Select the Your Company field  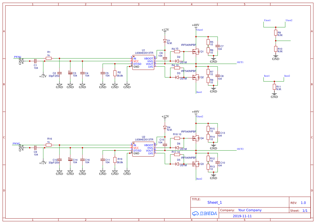[250, 210]
